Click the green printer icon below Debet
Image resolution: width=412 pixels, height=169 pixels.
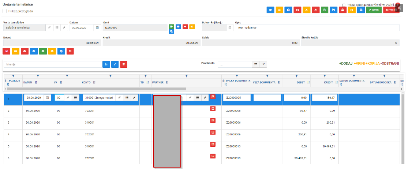click(43, 51)
